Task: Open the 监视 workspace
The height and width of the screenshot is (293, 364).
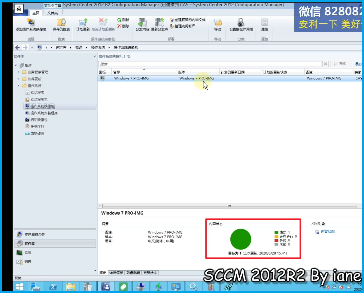Action: [x=55, y=253]
